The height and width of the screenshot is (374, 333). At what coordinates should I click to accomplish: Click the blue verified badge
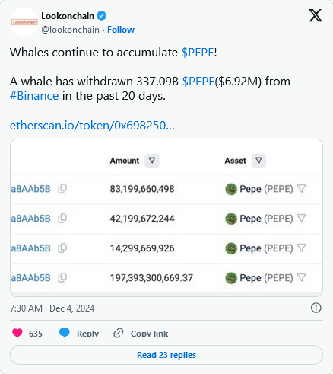(102, 16)
